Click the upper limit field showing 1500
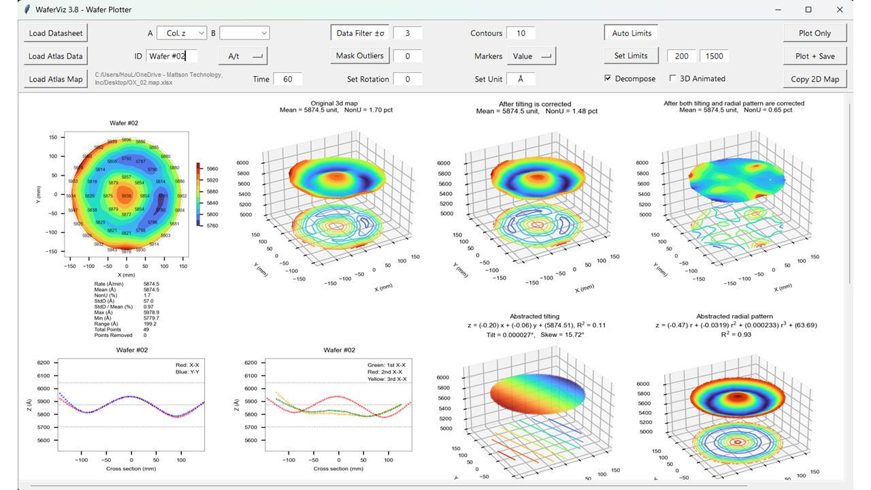871x490 pixels. tap(714, 56)
